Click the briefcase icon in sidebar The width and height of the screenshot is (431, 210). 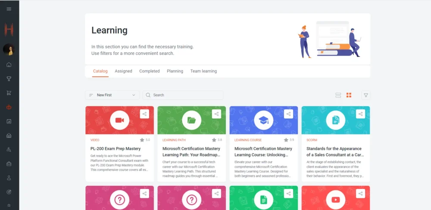tap(9, 164)
